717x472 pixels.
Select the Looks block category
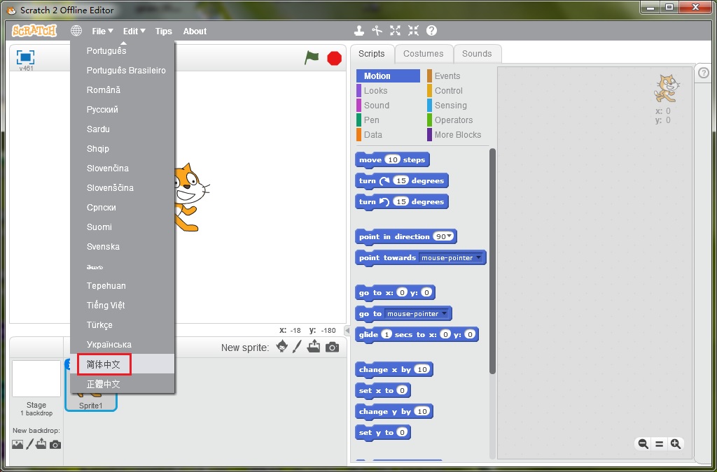click(388, 91)
